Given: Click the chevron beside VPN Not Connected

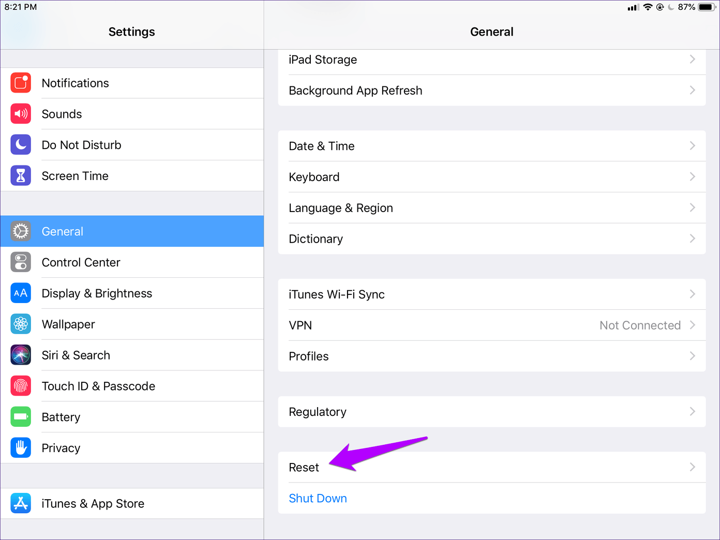Looking at the screenshot, I should 692,325.
